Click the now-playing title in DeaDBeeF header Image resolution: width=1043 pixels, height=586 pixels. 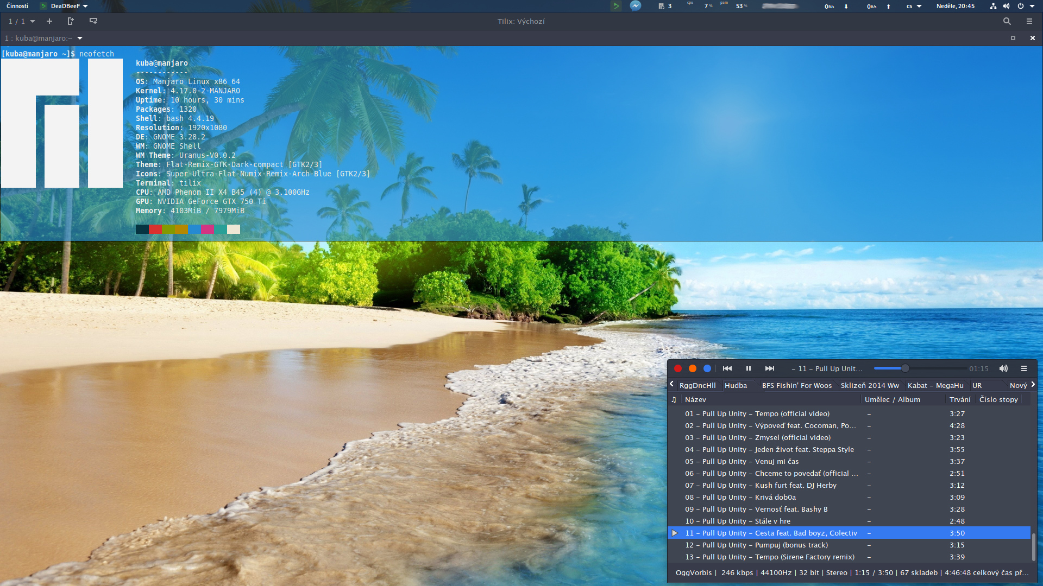(827, 368)
